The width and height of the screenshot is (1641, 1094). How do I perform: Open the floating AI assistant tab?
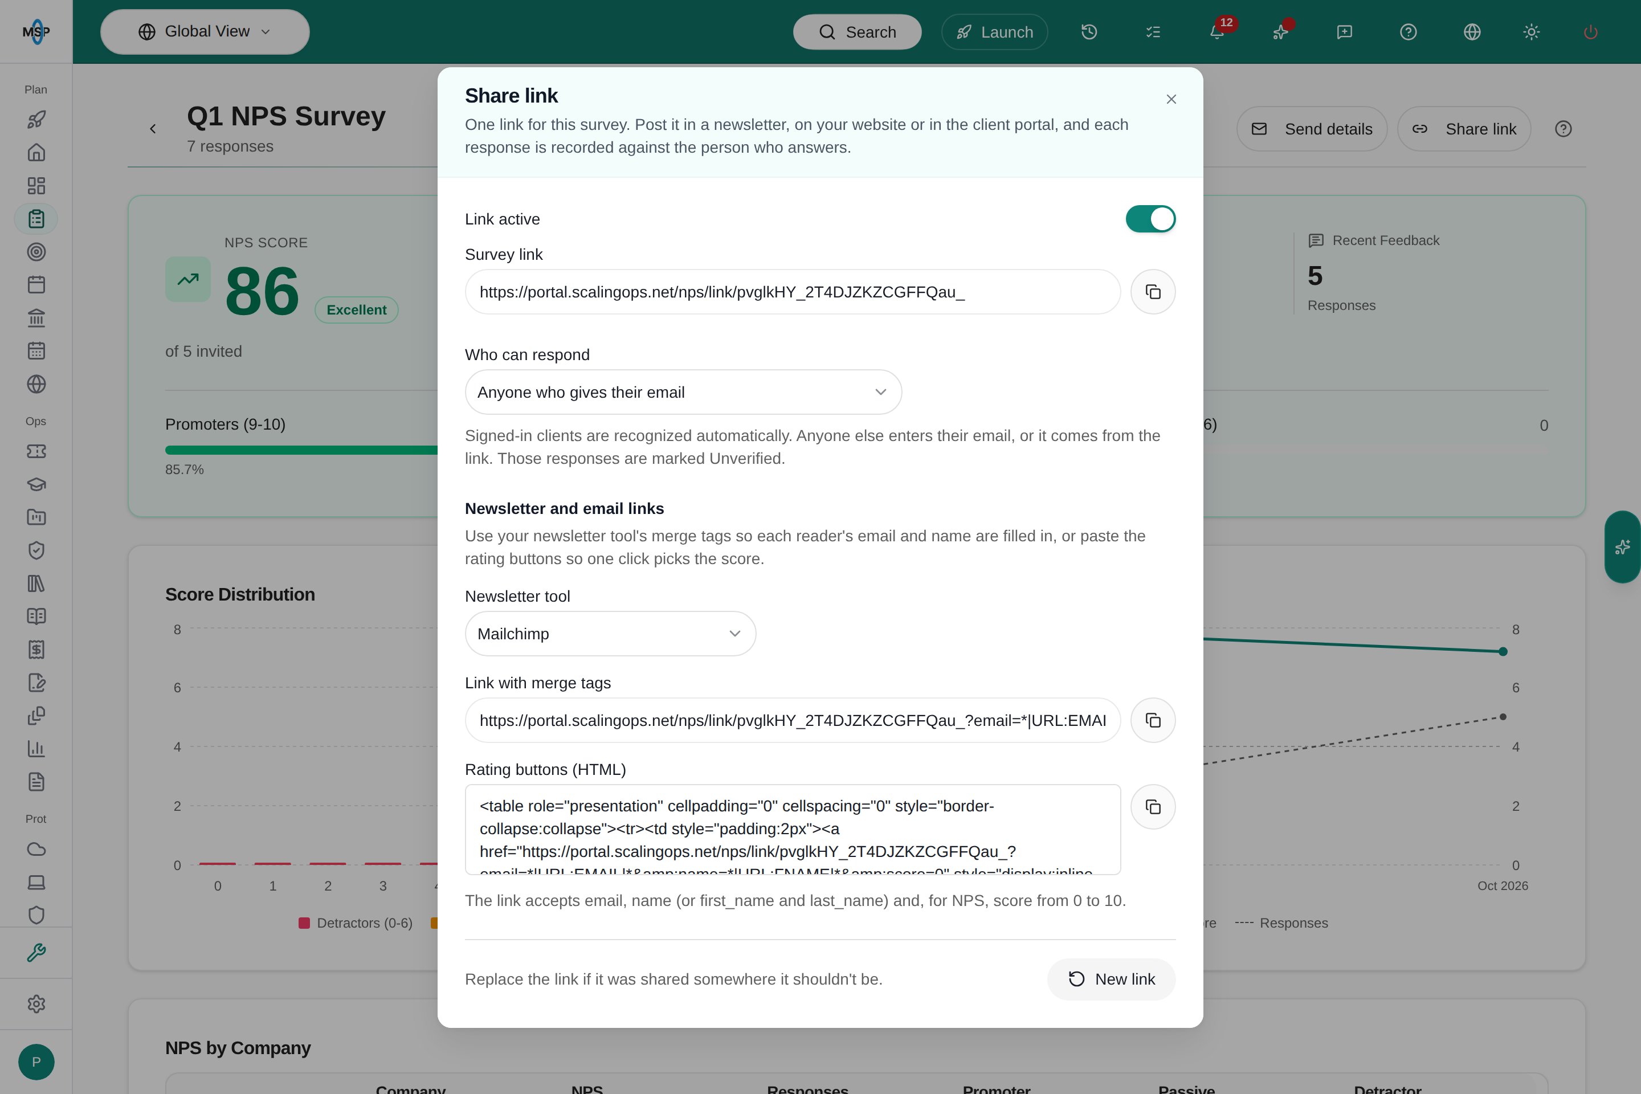coord(1623,547)
